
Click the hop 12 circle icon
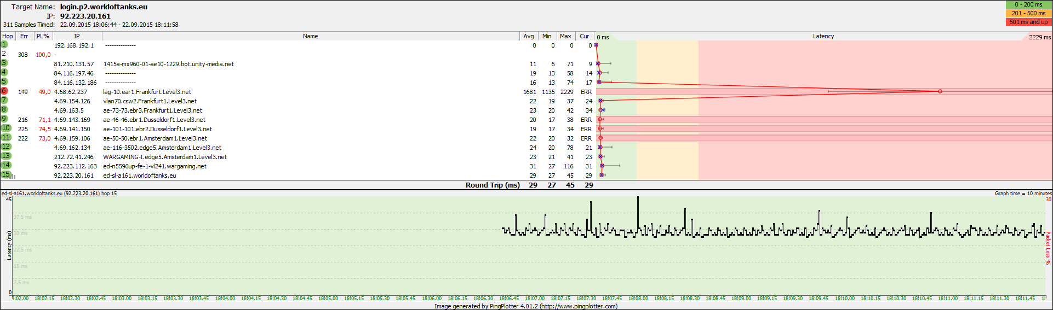pos(6,147)
